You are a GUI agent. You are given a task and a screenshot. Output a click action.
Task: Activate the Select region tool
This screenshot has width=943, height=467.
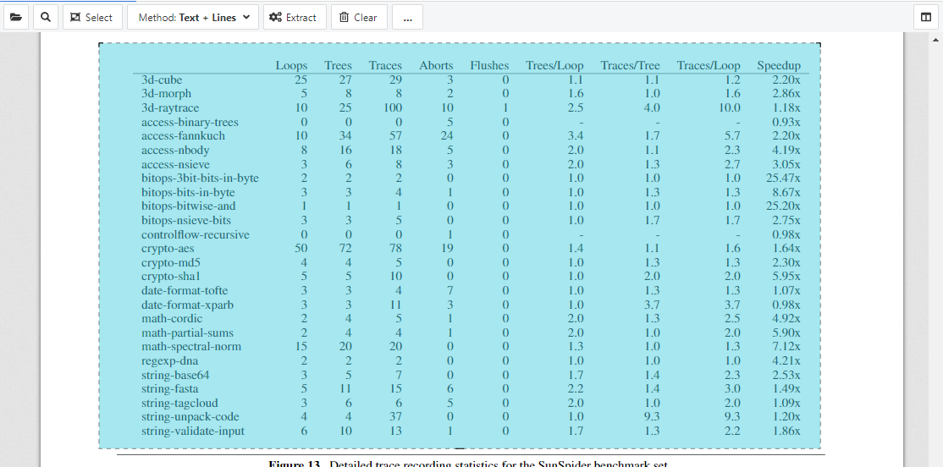[92, 17]
